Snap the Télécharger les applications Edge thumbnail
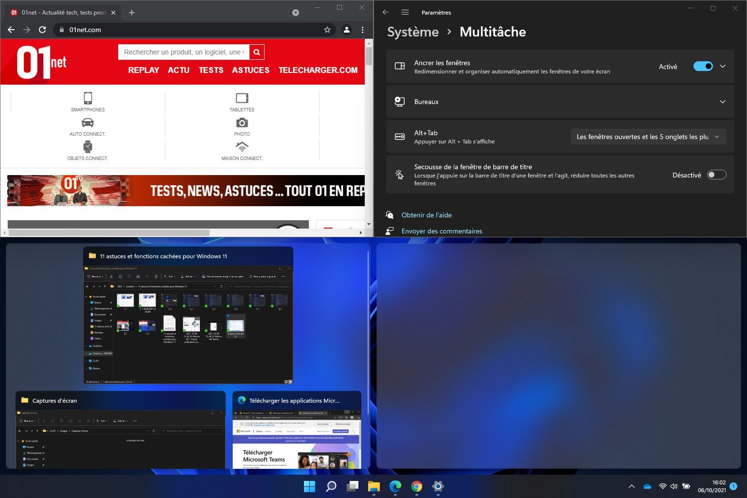 297,430
